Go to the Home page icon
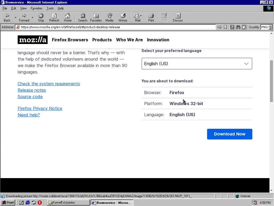Screen dimensions: 274x206 click(68, 17)
